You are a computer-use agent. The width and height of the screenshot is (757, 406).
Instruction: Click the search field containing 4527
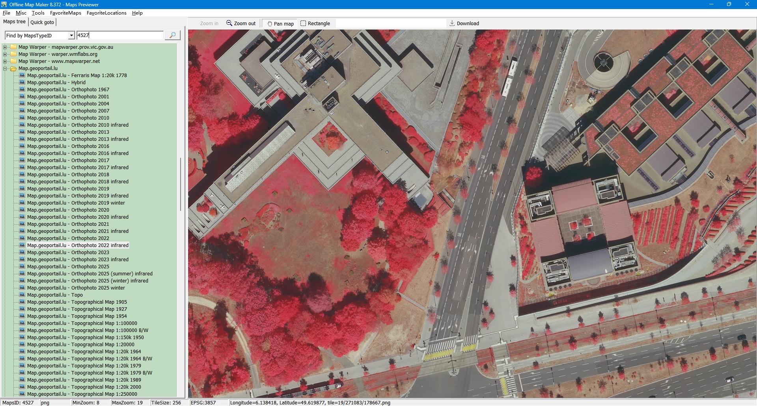[119, 35]
